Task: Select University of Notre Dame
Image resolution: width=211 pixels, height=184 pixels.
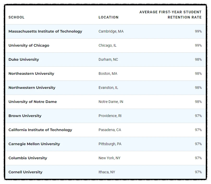Action: (33, 102)
